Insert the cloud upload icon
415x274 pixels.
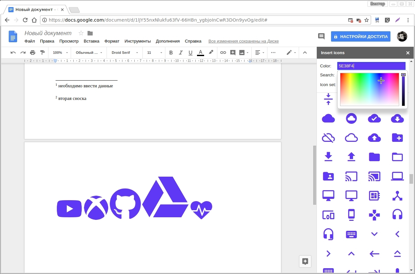(x=374, y=138)
